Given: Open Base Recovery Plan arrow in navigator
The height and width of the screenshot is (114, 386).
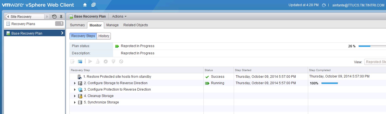Looking at the screenshot, I should coord(62,33).
